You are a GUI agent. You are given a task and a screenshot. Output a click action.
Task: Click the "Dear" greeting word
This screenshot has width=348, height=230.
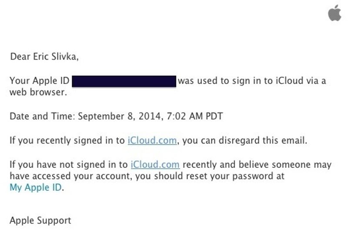pyautogui.click(x=19, y=57)
